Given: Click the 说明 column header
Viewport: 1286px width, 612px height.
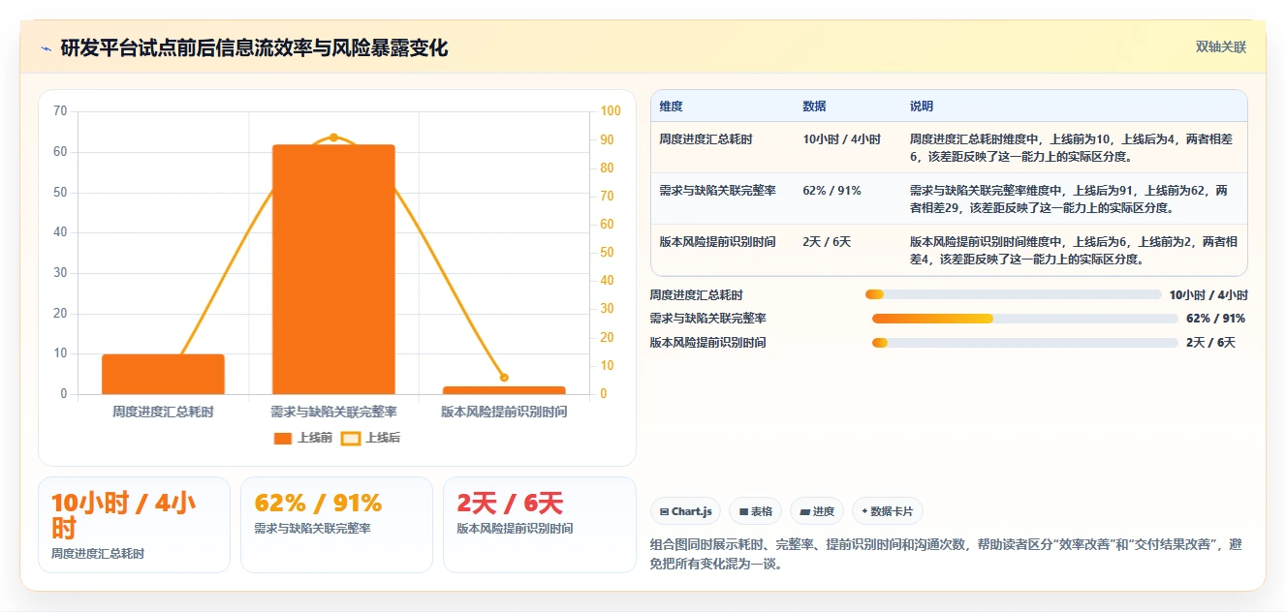Looking at the screenshot, I should [921, 107].
